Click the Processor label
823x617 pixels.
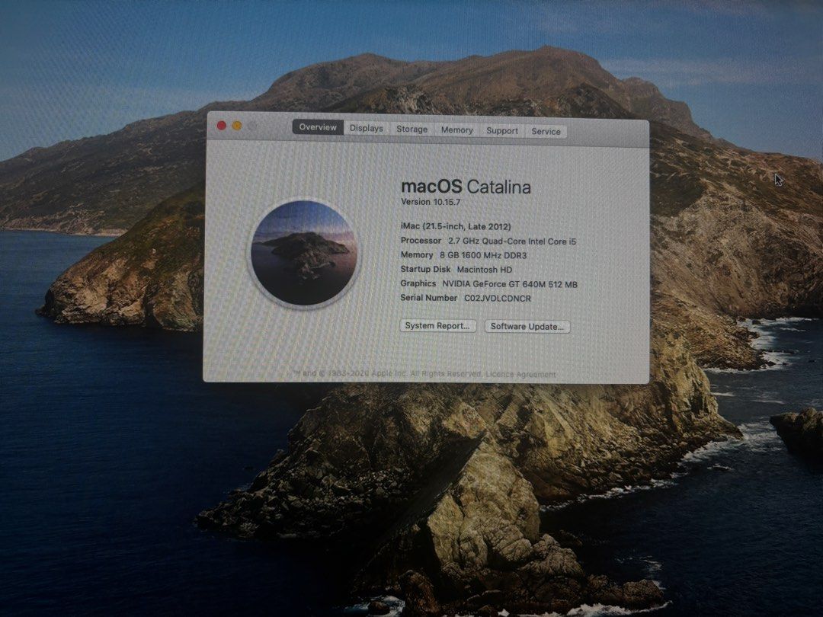[421, 241]
